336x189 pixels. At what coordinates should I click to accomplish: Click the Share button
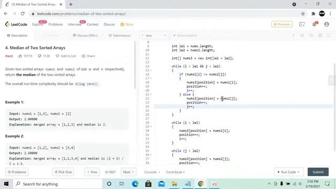88,56
